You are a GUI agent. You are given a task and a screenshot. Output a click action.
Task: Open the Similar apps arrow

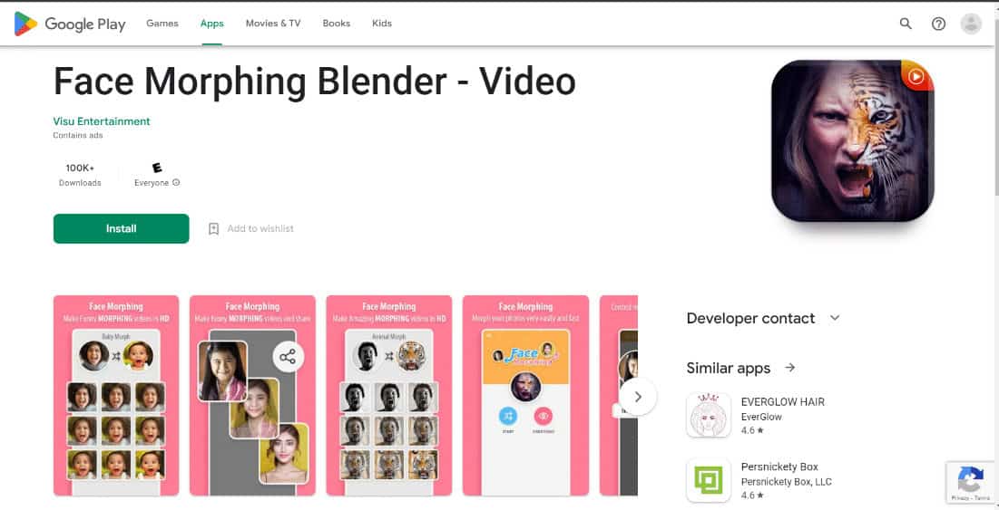pos(790,368)
